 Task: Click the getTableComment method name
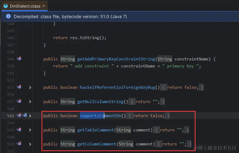point(95,130)
